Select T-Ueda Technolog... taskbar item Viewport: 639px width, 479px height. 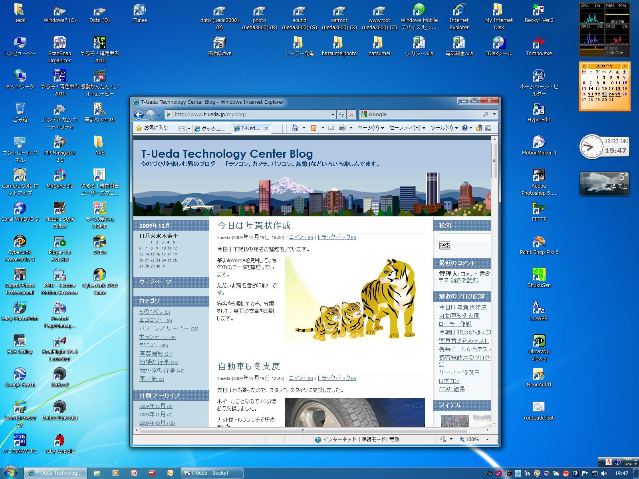[56, 473]
